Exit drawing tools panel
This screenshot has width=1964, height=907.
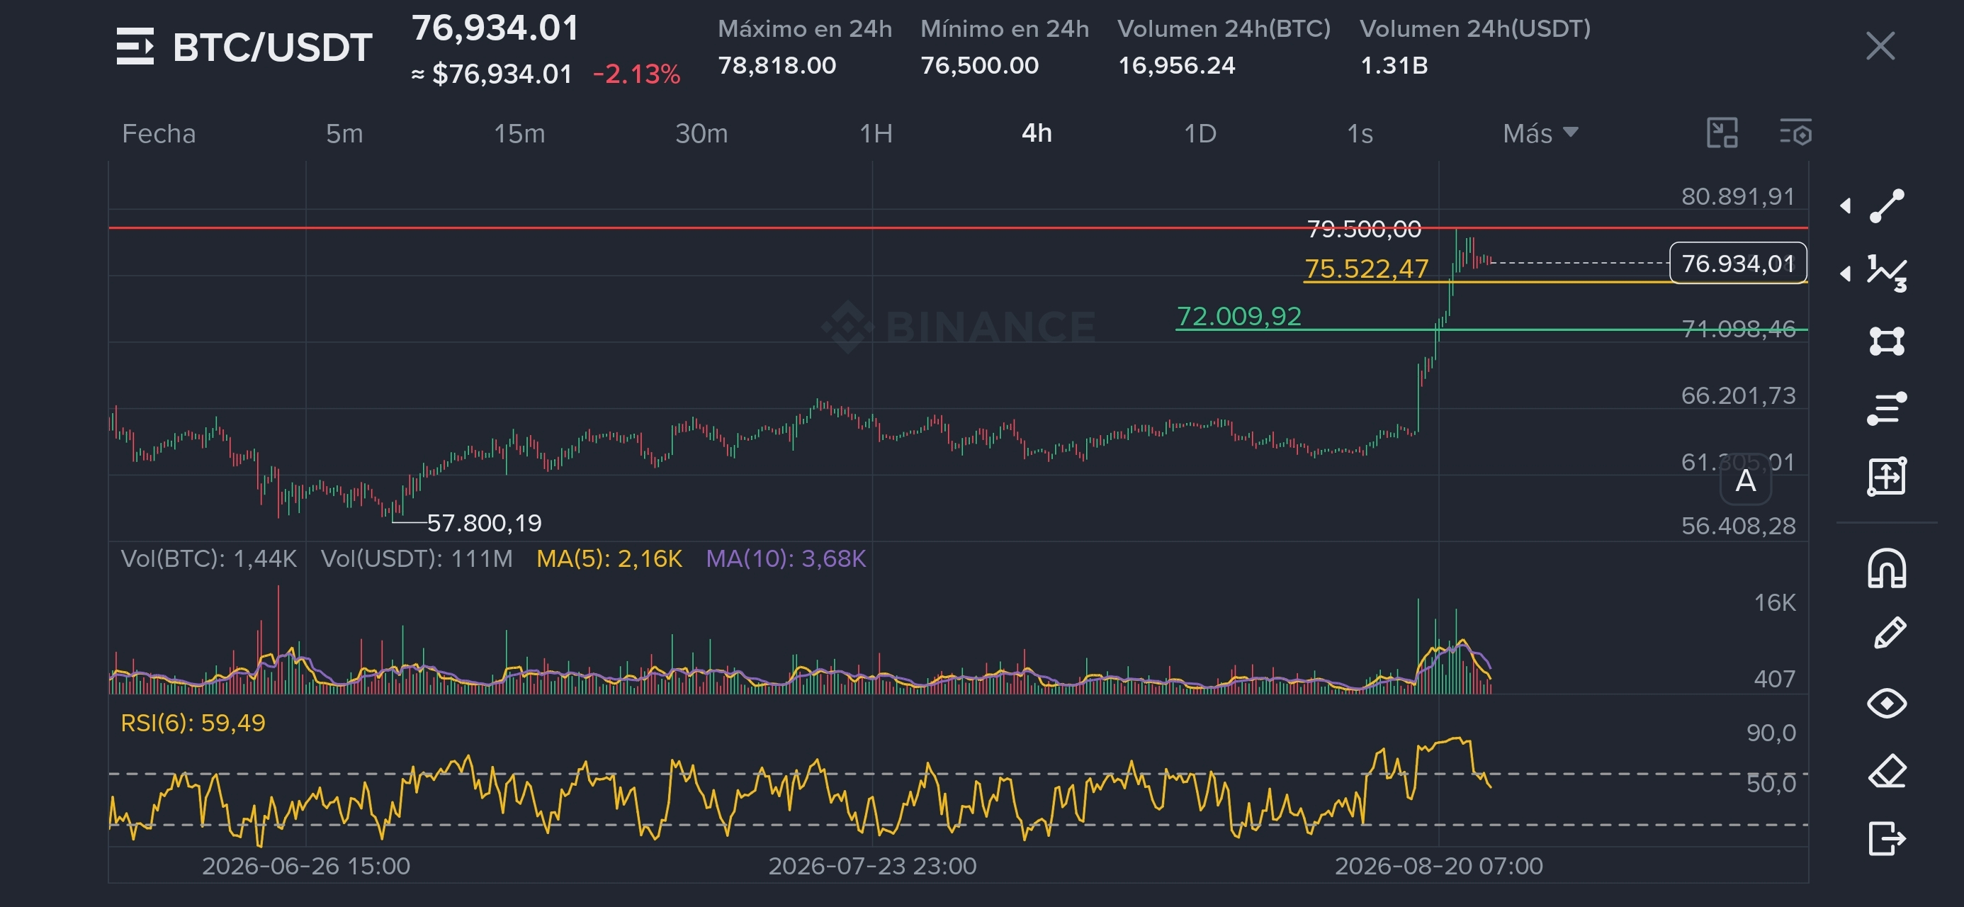(x=1887, y=838)
